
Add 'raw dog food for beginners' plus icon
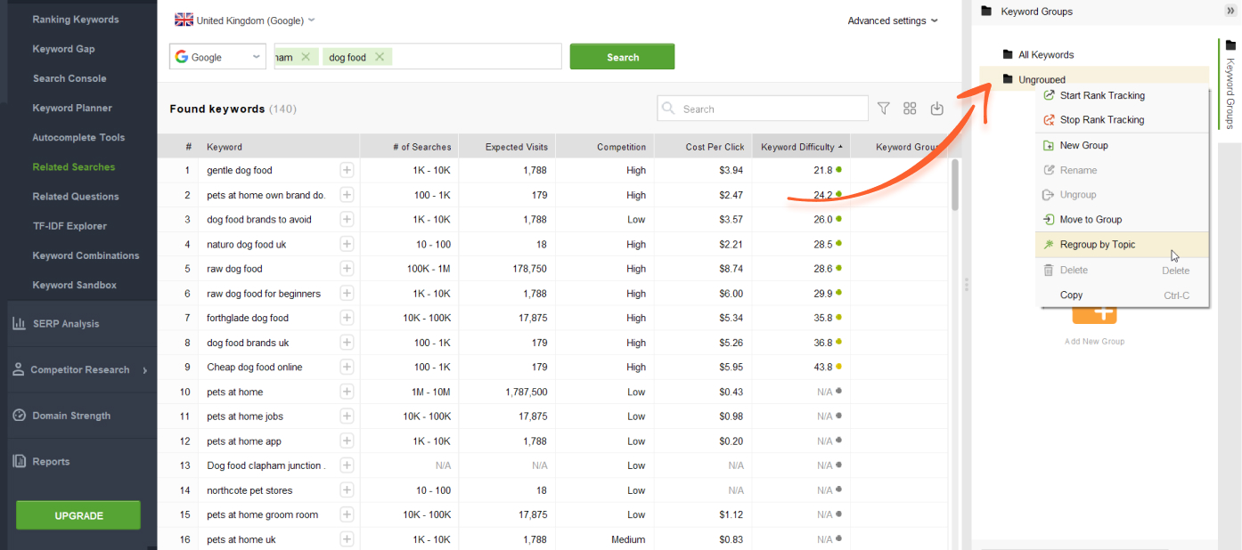pos(347,294)
